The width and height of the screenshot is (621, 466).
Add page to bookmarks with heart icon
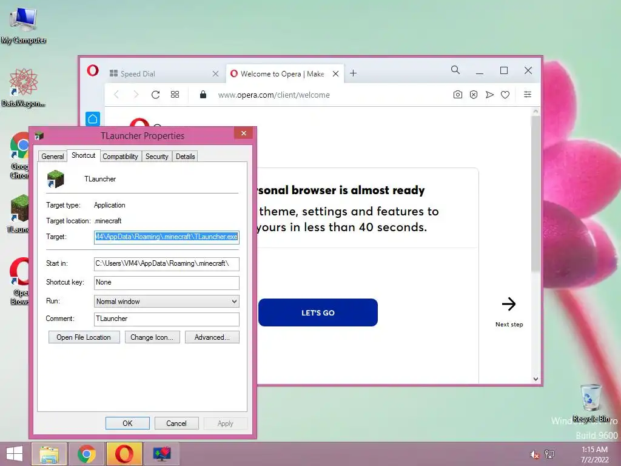[505, 95]
